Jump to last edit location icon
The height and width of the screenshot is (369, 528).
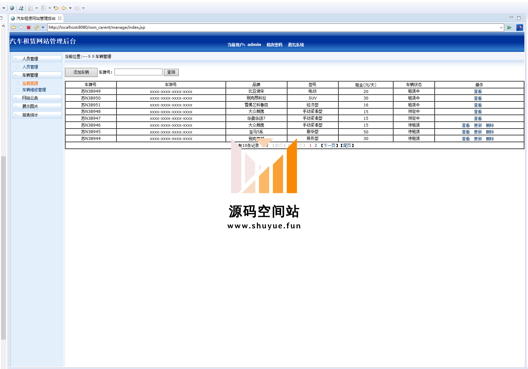pyautogui.click(x=56, y=8)
